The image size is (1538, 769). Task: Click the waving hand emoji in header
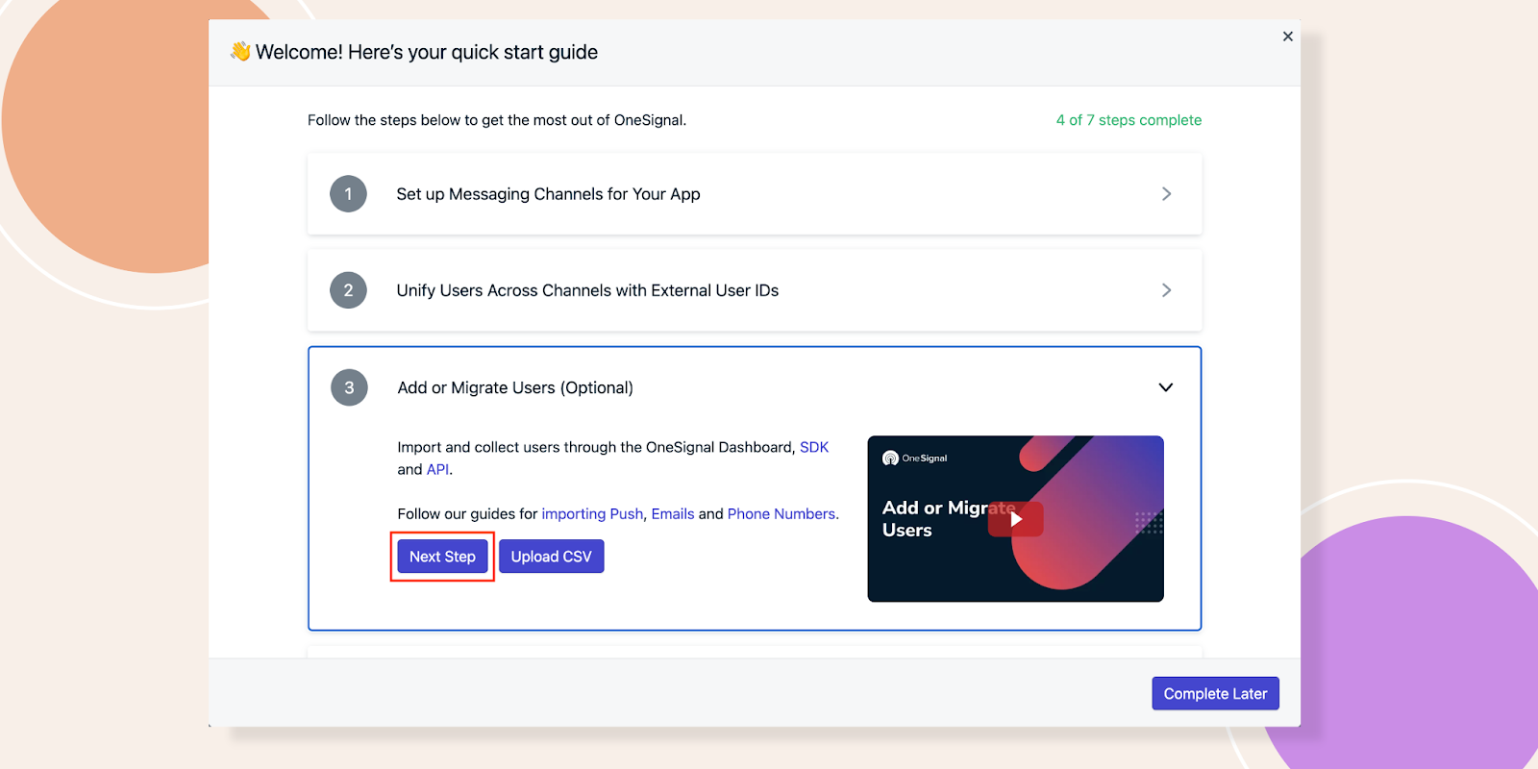tap(240, 52)
